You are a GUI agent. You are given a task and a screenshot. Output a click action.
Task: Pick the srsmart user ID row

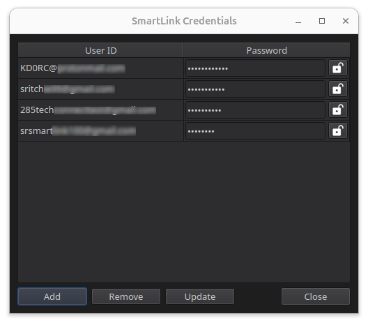point(100,131)
